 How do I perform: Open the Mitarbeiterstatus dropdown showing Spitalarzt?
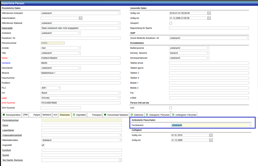120,140
